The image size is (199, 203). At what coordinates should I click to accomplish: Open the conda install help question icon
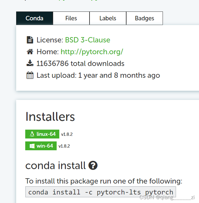[x=93, y=165]
